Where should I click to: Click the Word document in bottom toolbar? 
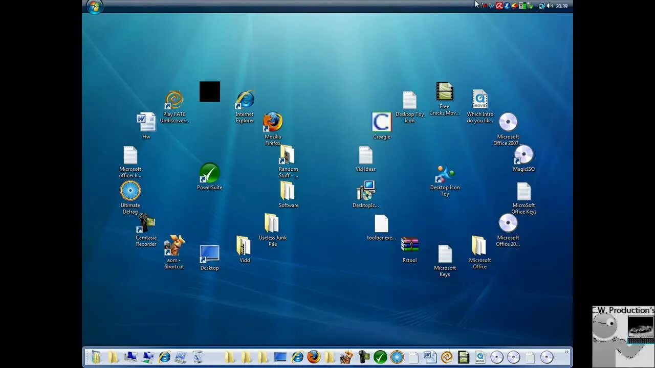coord(430,357)
